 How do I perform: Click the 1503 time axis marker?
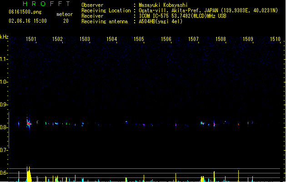click(x=85, y=39)
